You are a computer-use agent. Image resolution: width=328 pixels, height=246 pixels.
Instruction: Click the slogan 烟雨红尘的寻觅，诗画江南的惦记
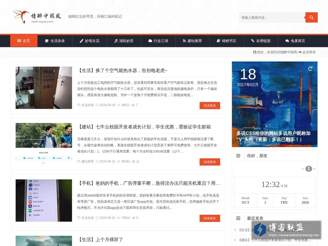pyautogui.click(x=95, y=16)
